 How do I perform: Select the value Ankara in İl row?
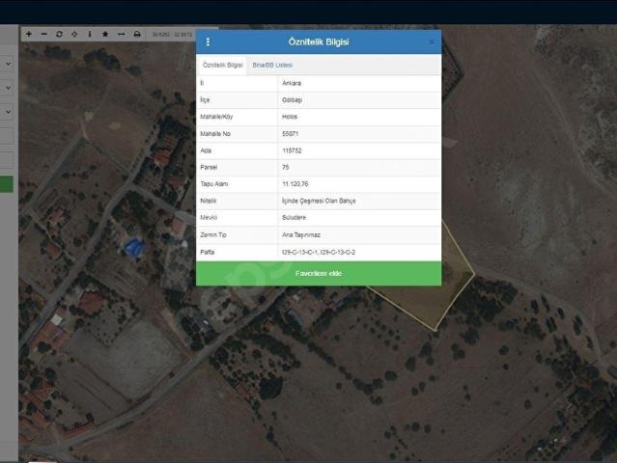point(292,83)
